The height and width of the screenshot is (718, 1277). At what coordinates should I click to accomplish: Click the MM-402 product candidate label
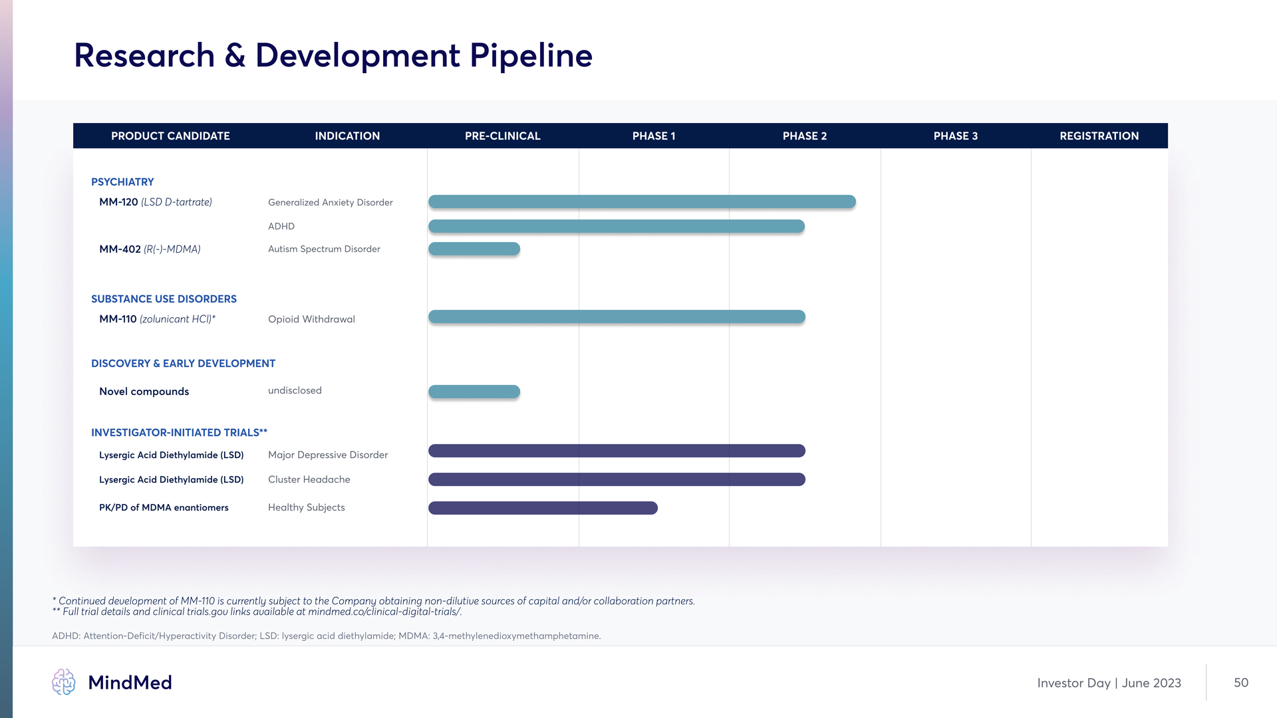[150, 249]
